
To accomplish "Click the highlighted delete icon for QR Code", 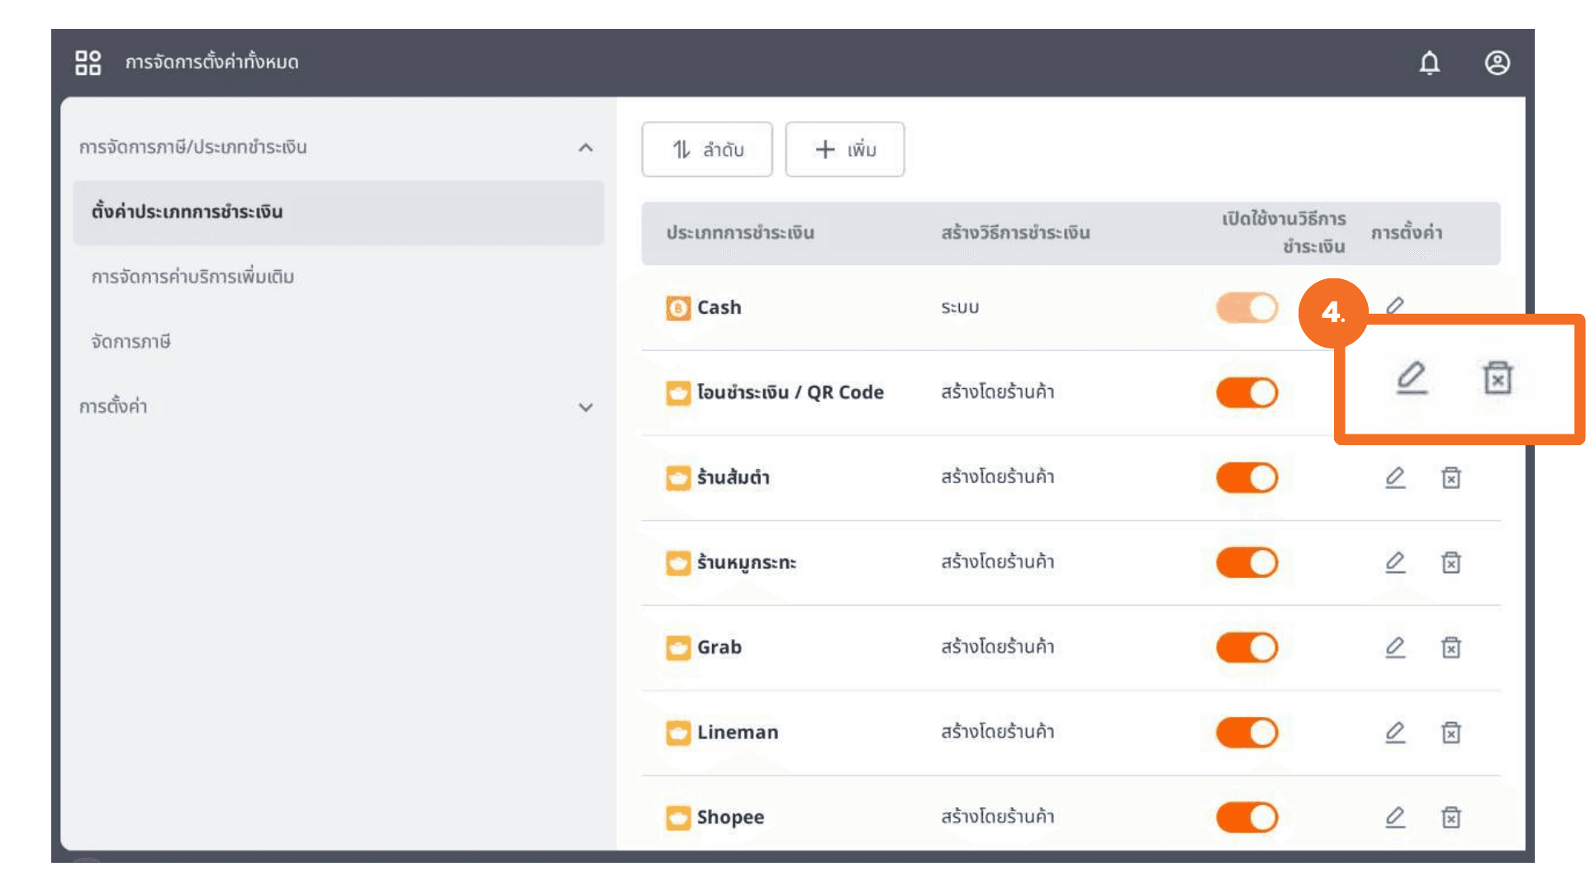I will pos(1497,378).
